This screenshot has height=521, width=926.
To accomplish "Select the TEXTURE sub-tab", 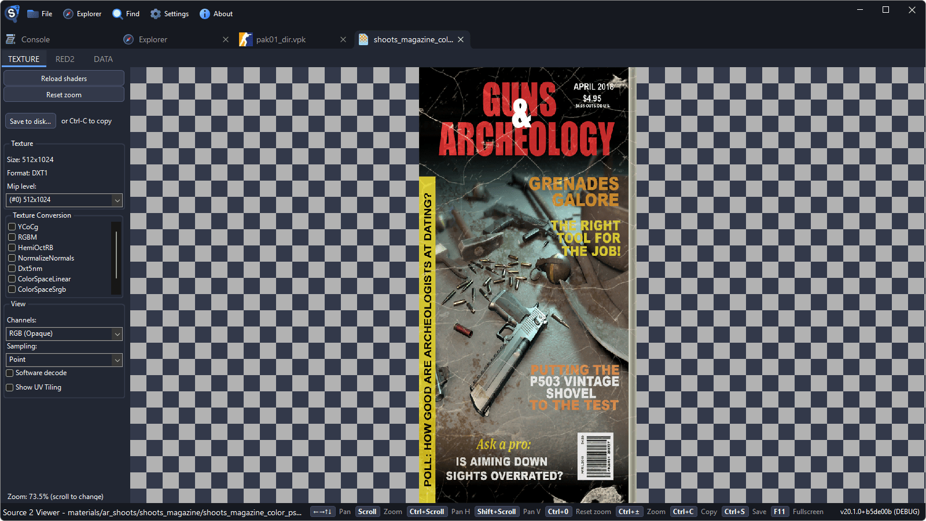I will (24, 59).
